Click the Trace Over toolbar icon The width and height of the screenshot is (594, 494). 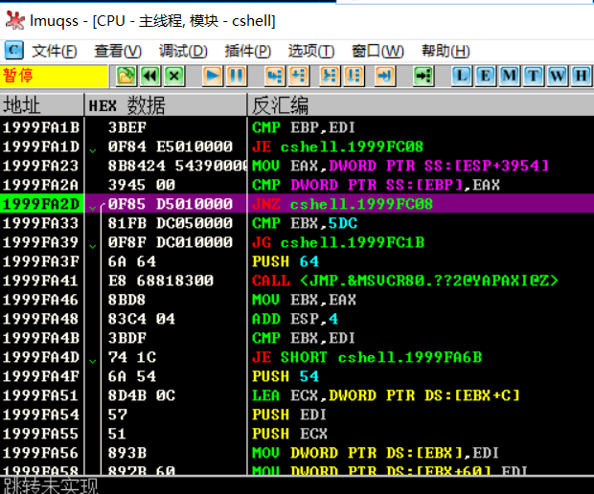click(354, 76)
